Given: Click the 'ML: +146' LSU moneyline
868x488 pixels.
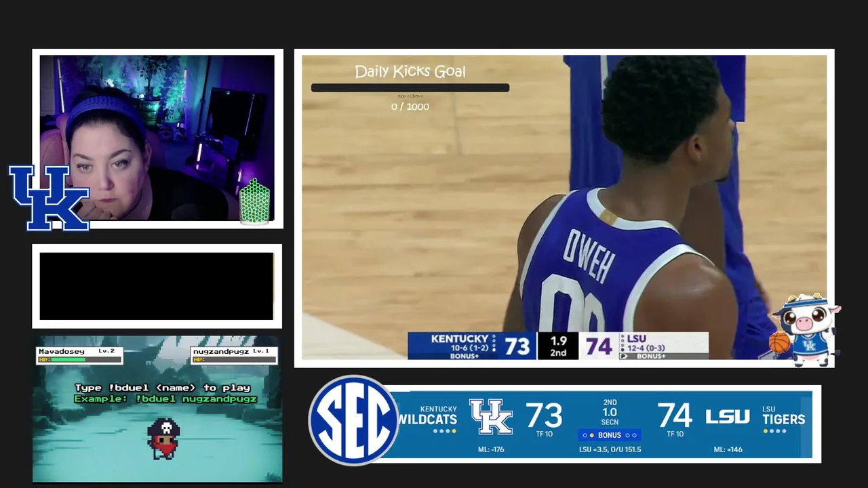Looking at the screenshot, I should tap(728, 449).
